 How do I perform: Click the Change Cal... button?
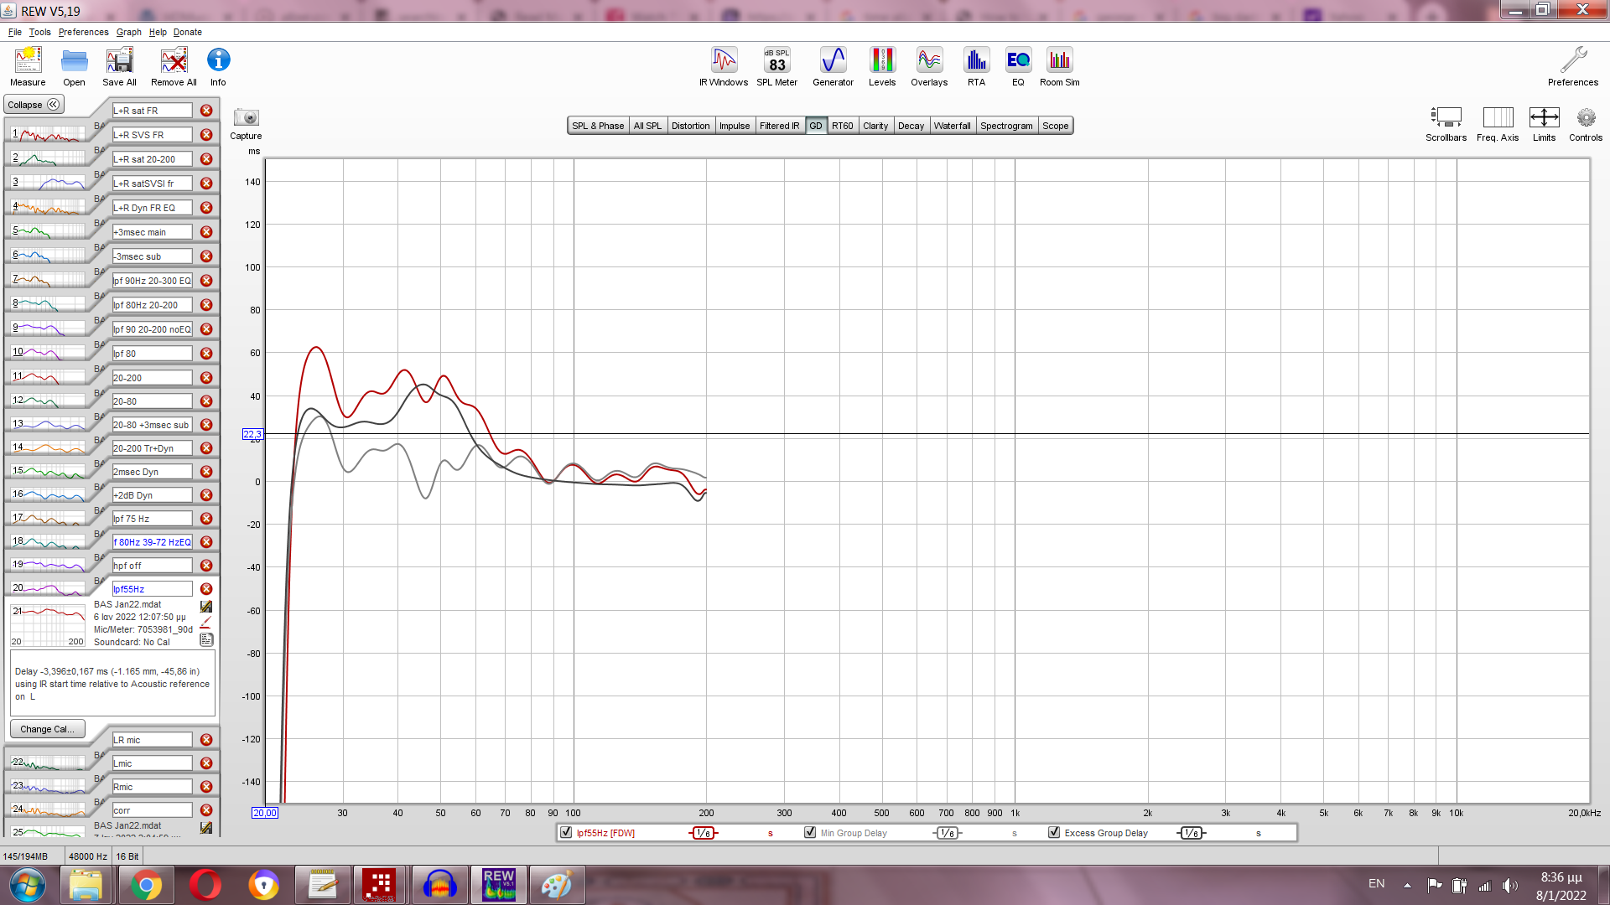(47, 729)
